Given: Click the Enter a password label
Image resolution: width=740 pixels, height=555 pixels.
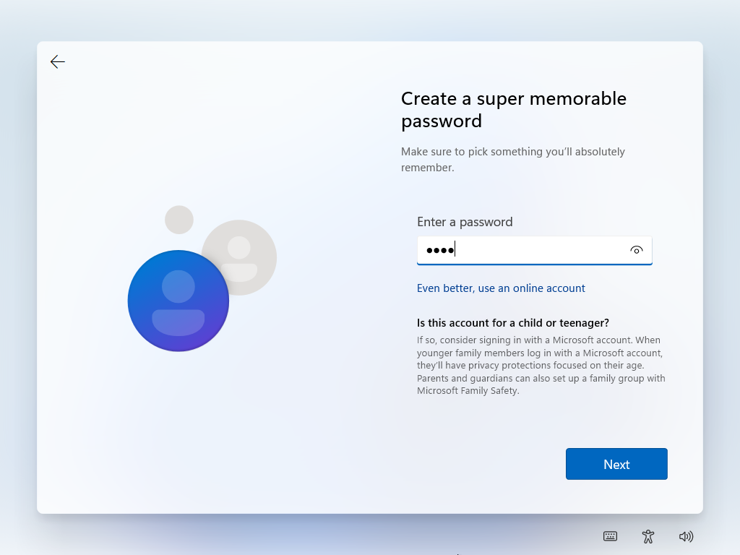Looking at the screenshot, I should (465, 222).
